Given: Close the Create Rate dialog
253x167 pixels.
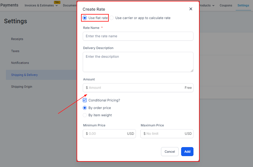Looking at the screenshot, I should pos(191,9).
